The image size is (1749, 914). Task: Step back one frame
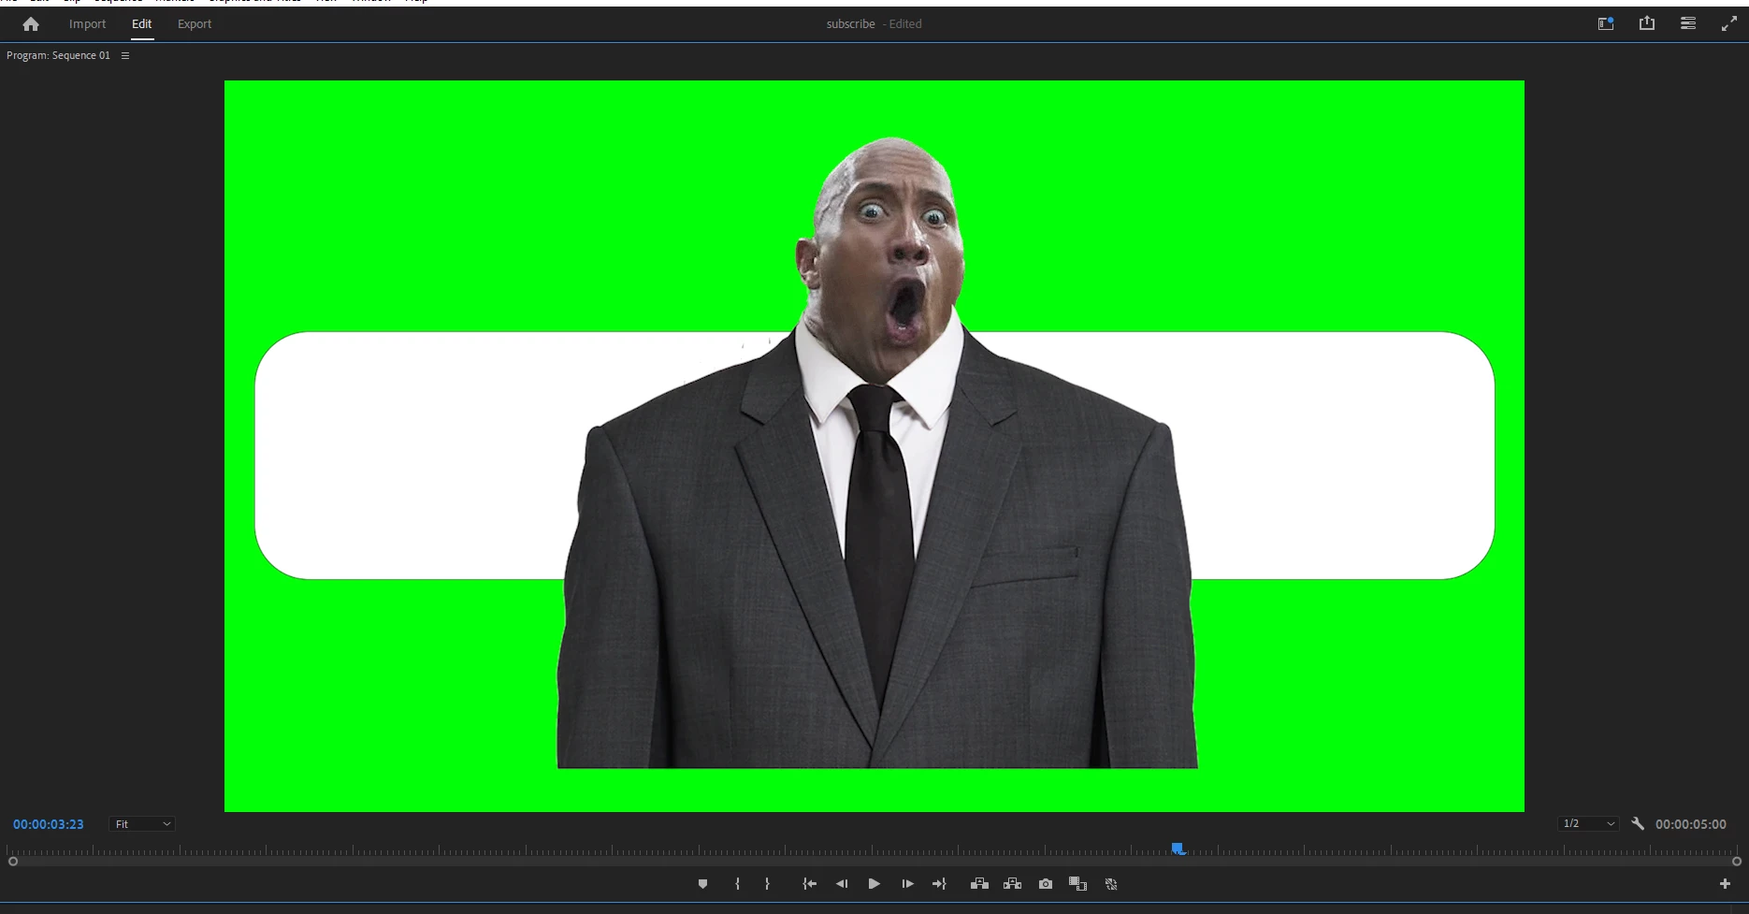coord(842,884)
